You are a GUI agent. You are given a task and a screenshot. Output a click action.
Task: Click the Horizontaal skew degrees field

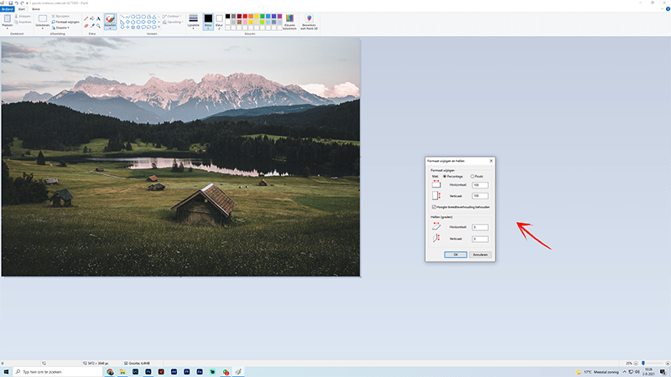click(x=480, y=227)
